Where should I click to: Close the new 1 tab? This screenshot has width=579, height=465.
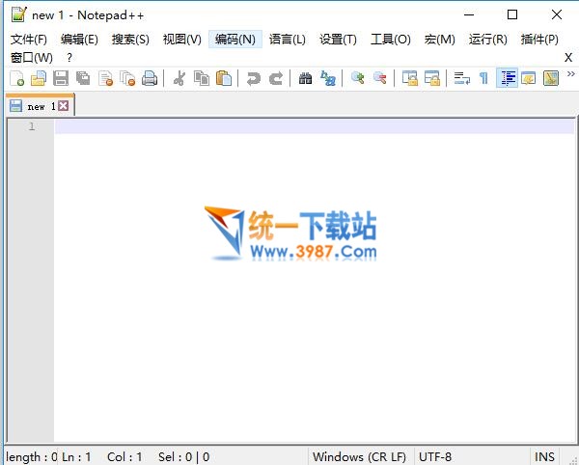[64, 106]
